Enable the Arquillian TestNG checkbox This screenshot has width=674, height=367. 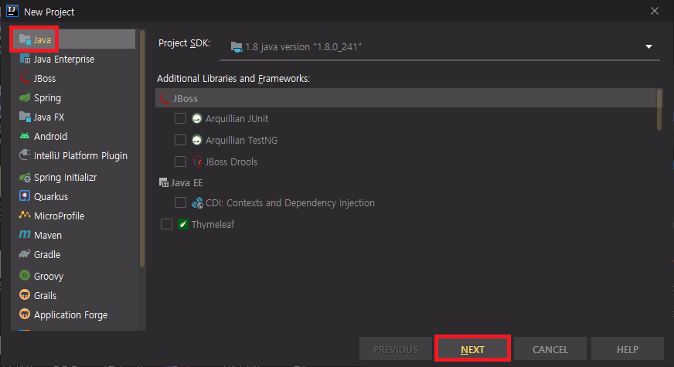coord(181,140)
